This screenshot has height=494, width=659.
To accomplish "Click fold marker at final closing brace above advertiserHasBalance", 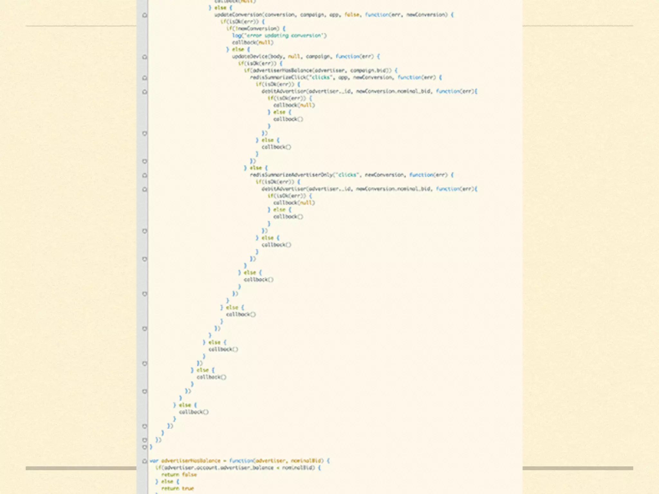I will tap(145, 447).
